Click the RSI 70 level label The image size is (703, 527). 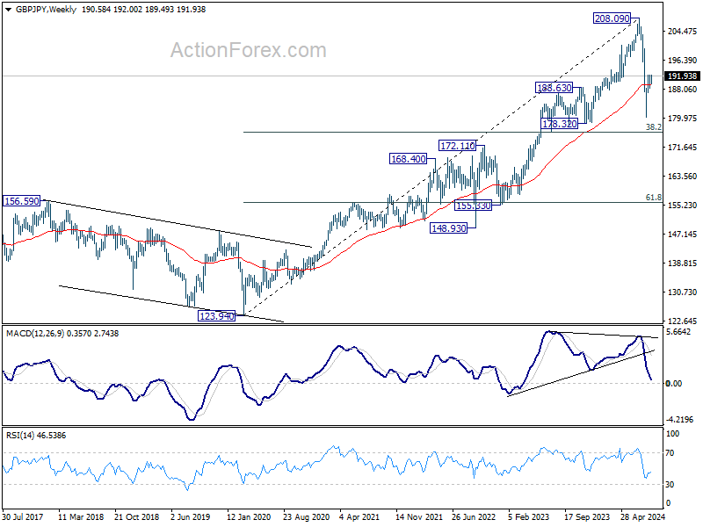[670, 453]
